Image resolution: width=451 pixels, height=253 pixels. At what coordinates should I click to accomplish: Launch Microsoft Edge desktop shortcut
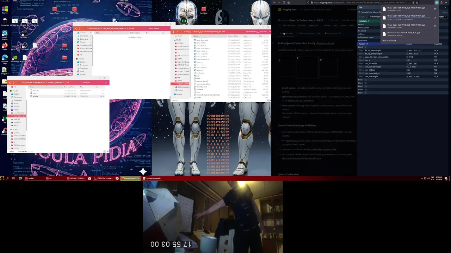5,59
